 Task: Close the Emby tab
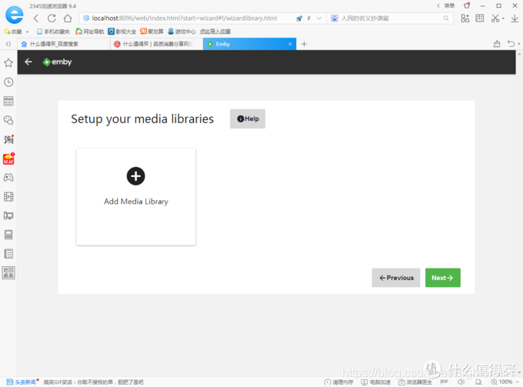click(290, 44)
